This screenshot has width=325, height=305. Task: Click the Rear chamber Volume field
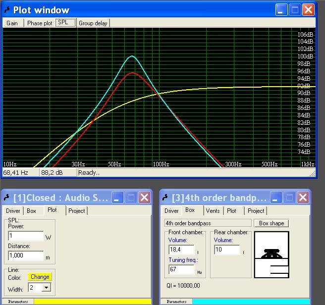227,250
